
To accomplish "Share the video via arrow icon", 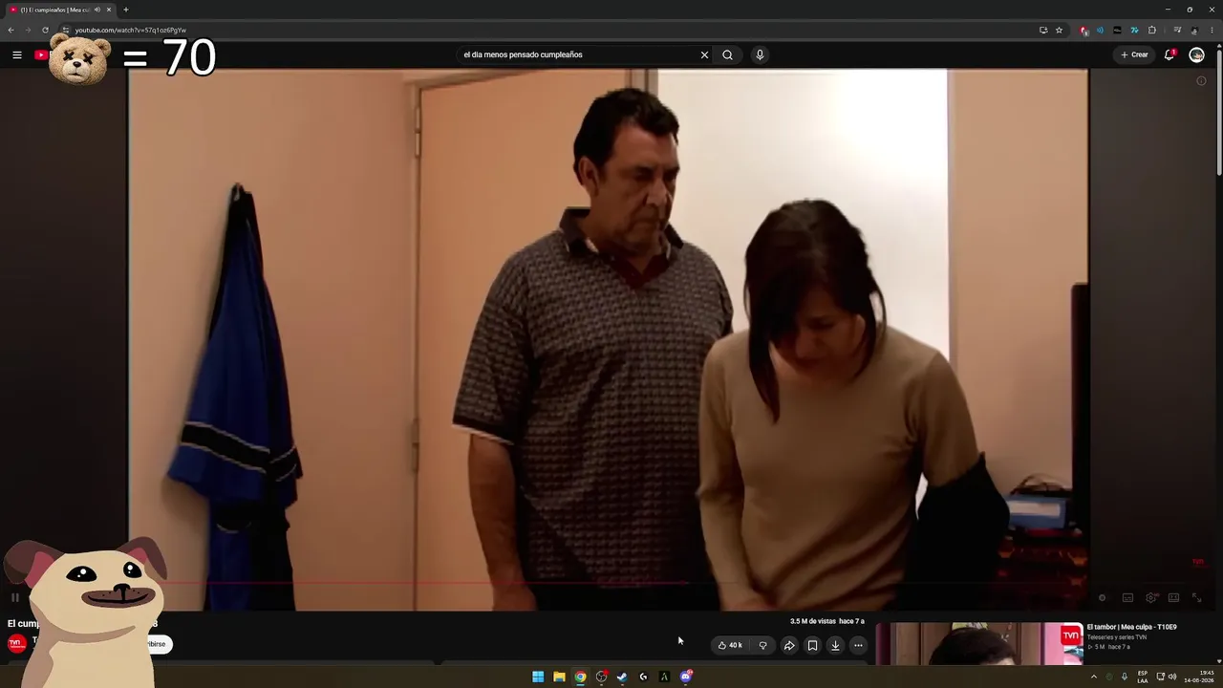I will click(789, 645).
